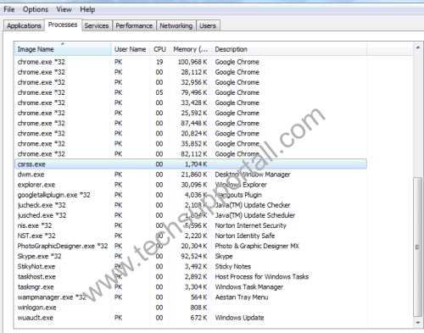Click the Sticky Notes description

233,266
